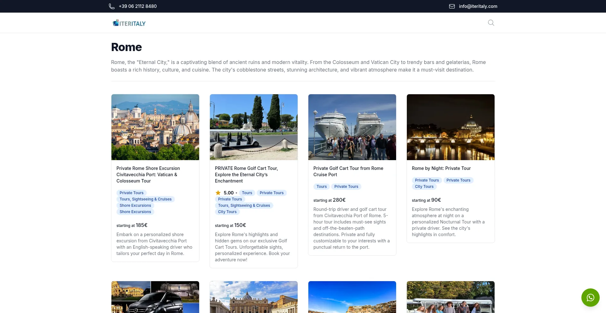Open the WhatsApp chat button
The width and height of the screenshot is (606, 313).
coord(590,298)
